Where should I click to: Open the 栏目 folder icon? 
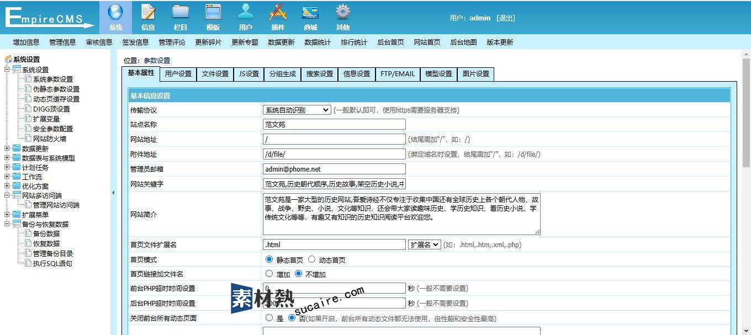click(x=181, y=12)
